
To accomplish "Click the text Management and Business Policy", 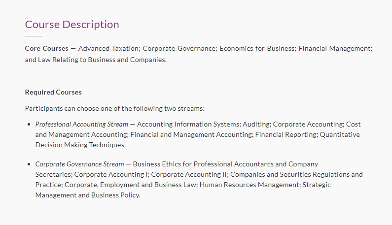I will point(87,195).
